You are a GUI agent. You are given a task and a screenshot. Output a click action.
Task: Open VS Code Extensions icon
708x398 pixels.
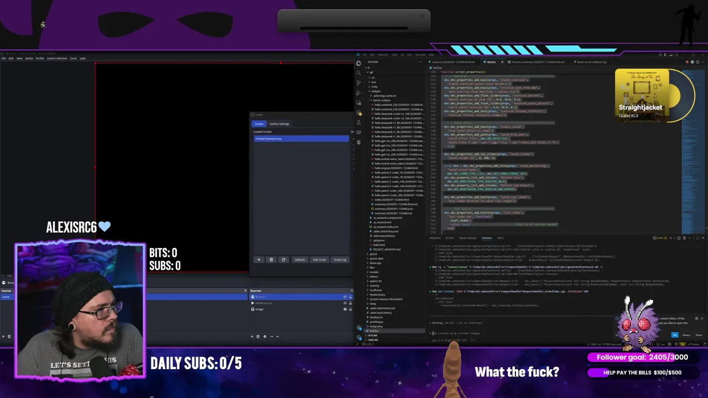[358, 113]
